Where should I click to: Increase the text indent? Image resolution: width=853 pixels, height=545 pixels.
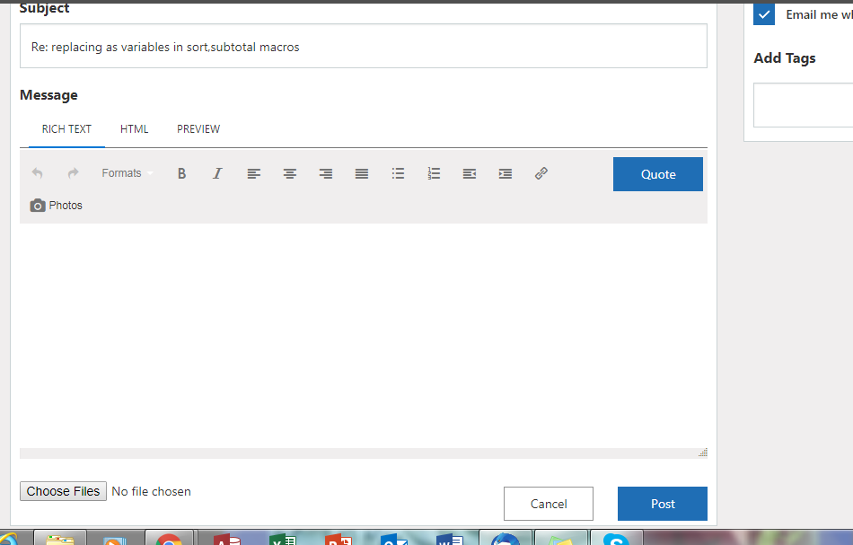coord(505,173)
